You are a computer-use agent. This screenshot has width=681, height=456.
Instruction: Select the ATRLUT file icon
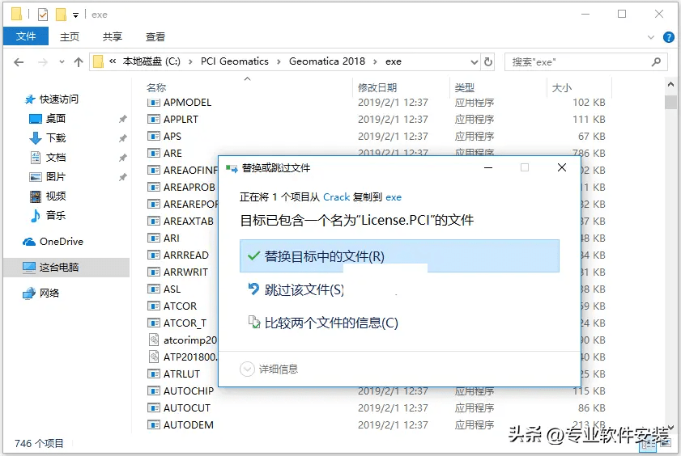[x=153, y=374]
